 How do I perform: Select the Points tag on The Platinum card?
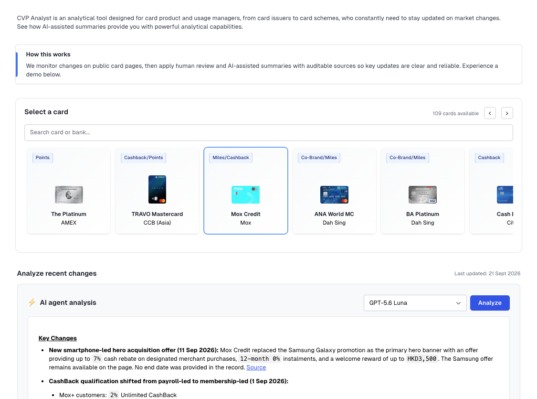42,158
